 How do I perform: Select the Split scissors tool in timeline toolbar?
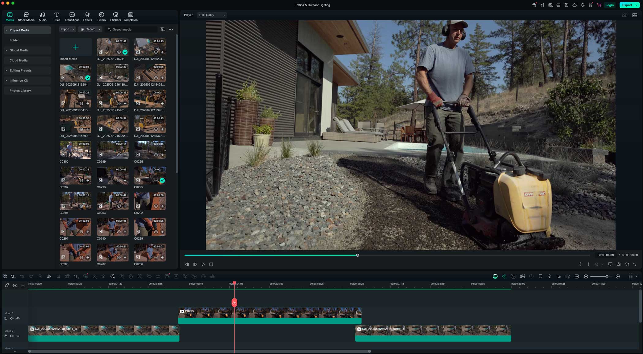point(49,276)
